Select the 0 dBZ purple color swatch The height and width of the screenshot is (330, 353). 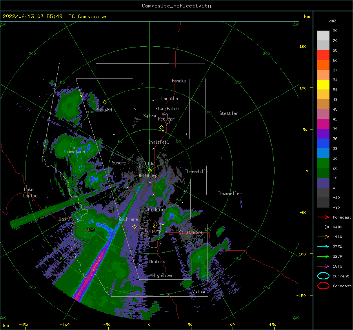(323, 183)
